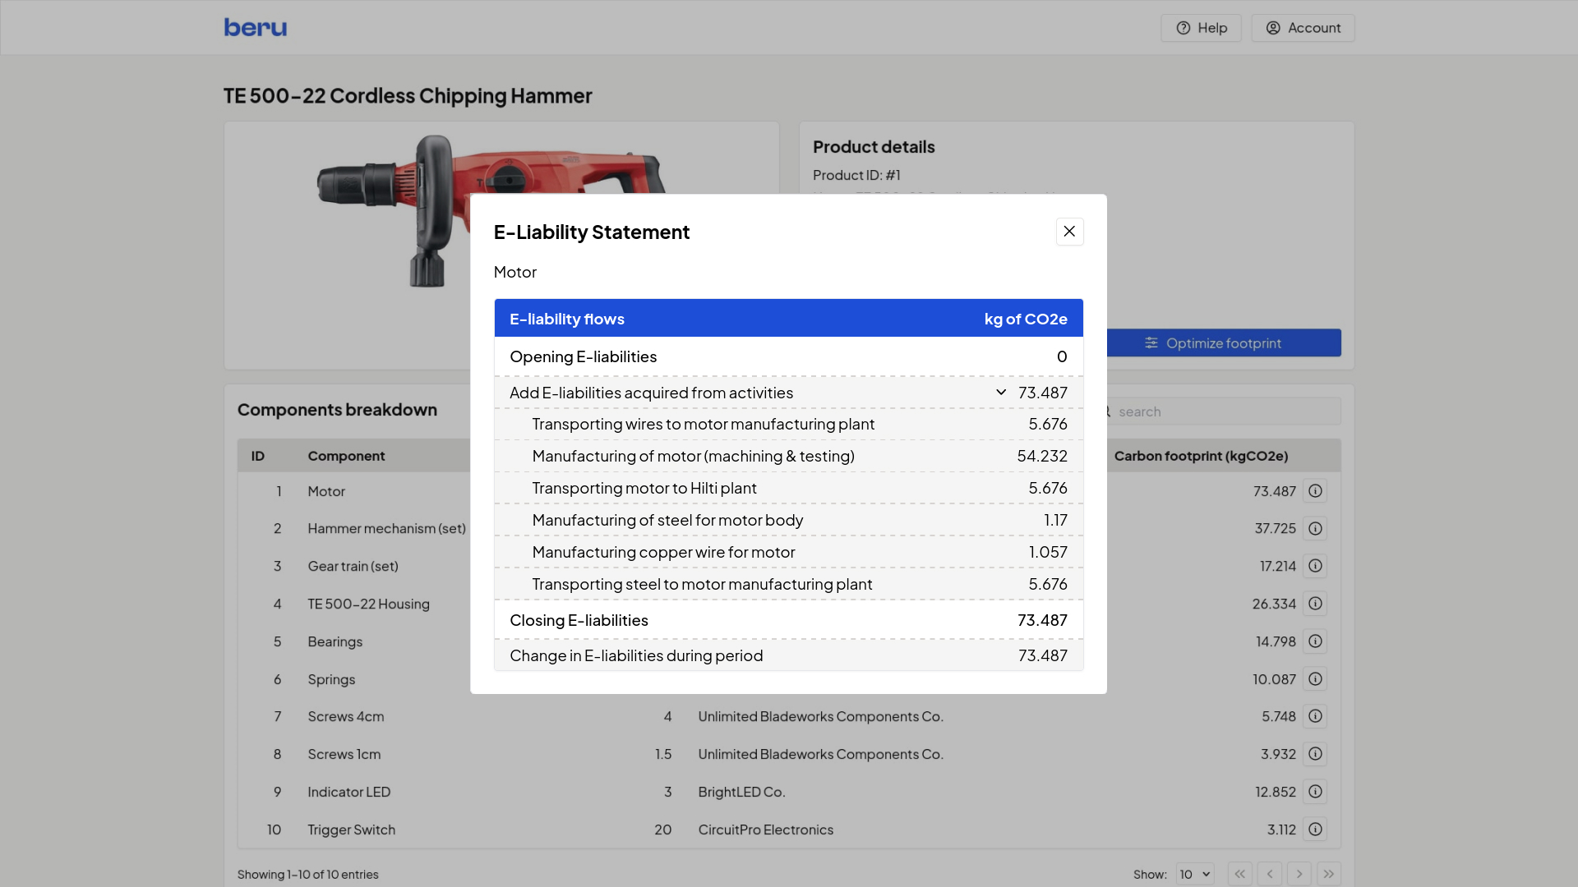Go to next page of entries

(1299, 874)
